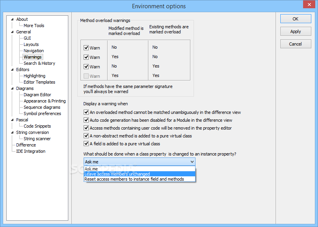This screenshot has height=227, width=318.
Task: Open the Search & History page
Action: click(x=39, y=63)
